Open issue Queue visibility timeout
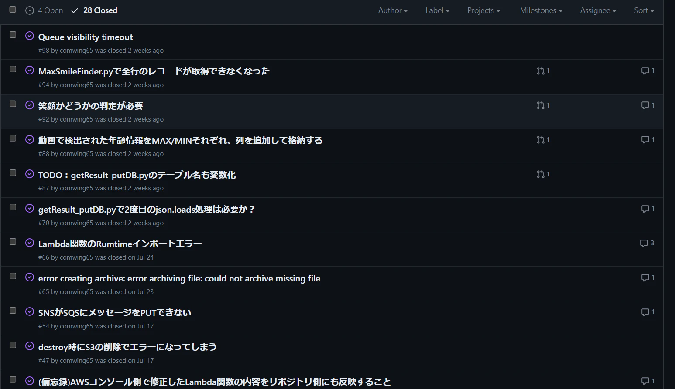675x389 pixels. click(x=86, y=37)
